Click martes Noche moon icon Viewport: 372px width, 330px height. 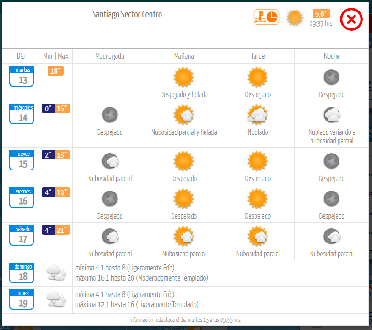click(x=332, y=77)
